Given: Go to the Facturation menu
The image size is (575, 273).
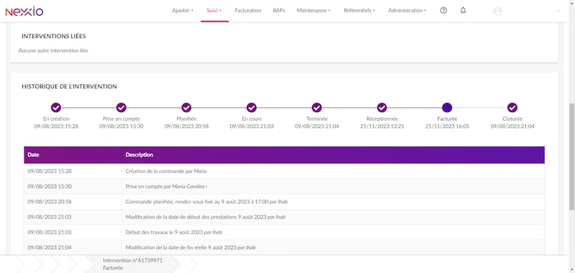Looking at the screenshot, I should (x=248, y=11).
